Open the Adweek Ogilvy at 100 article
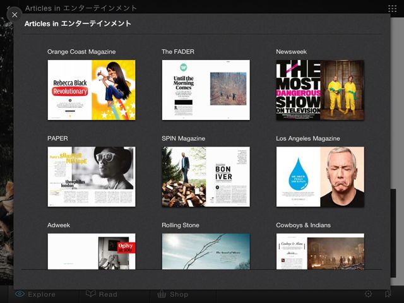 click(x=92, y=251)
